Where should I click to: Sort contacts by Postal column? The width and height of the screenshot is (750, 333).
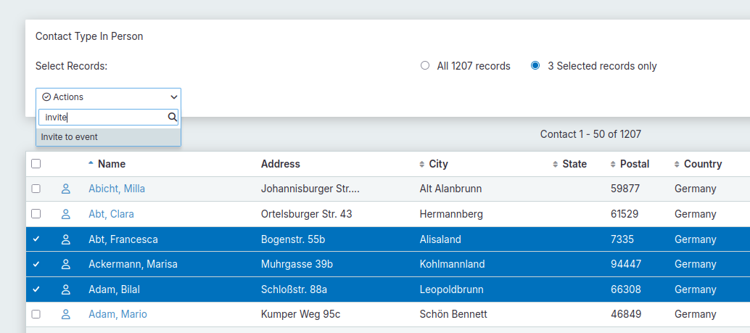pyautogui.click(x=635, y=164)
